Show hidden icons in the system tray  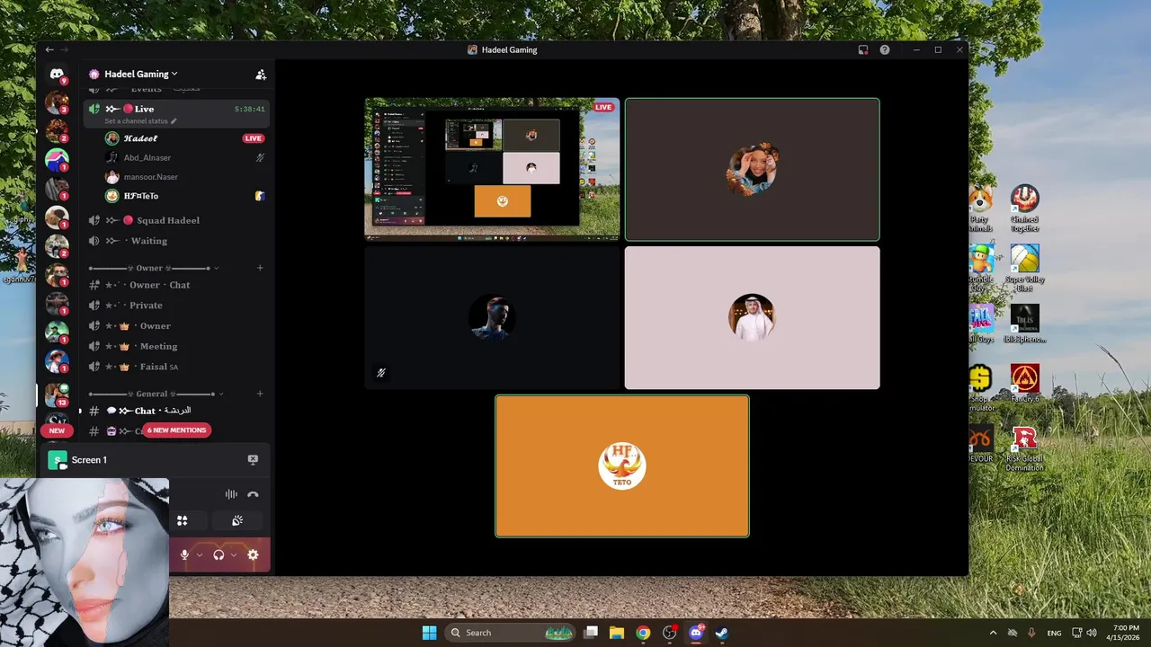993,633
